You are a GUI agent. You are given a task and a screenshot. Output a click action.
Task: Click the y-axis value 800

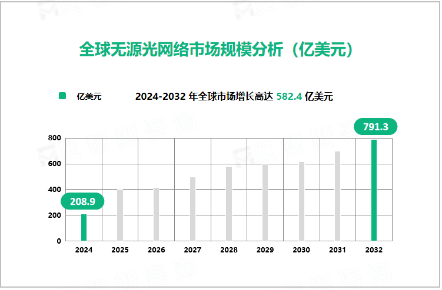[x=54, y=138]
